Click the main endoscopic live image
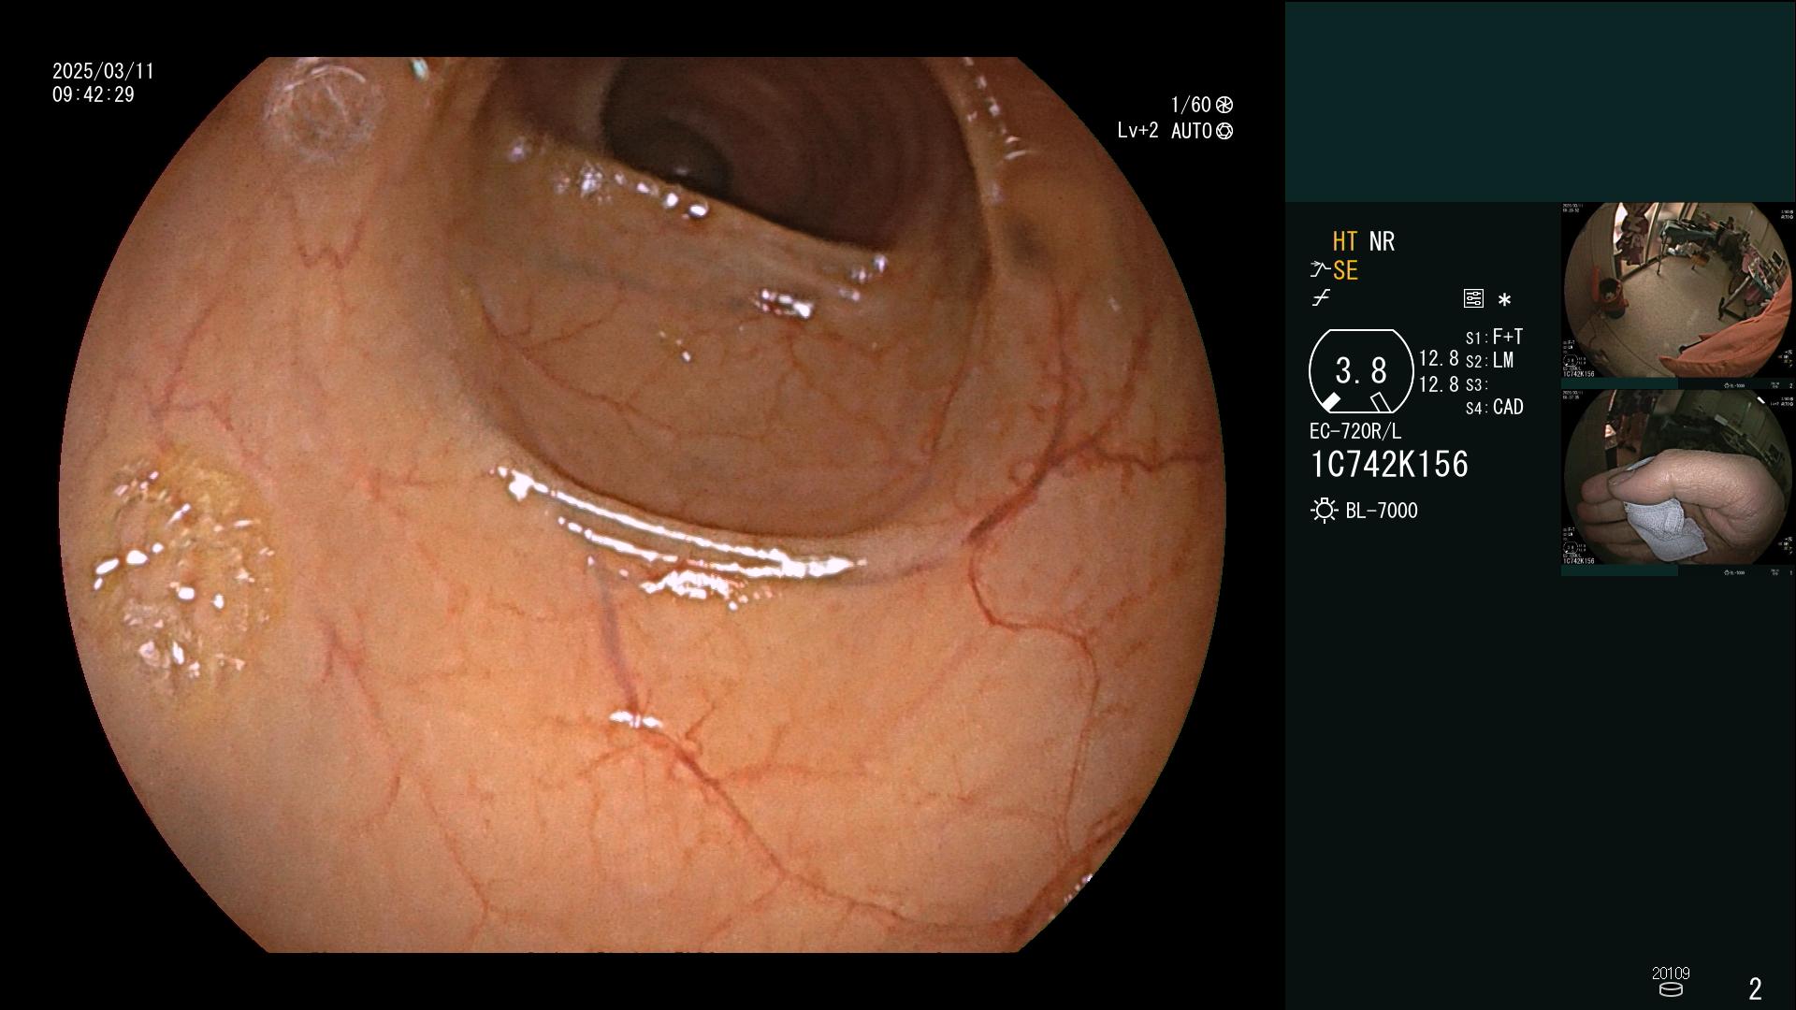Viewport: 1796px width, 1010px height. click(643, 505)
